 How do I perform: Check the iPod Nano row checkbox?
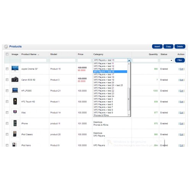tap(7, 145)
